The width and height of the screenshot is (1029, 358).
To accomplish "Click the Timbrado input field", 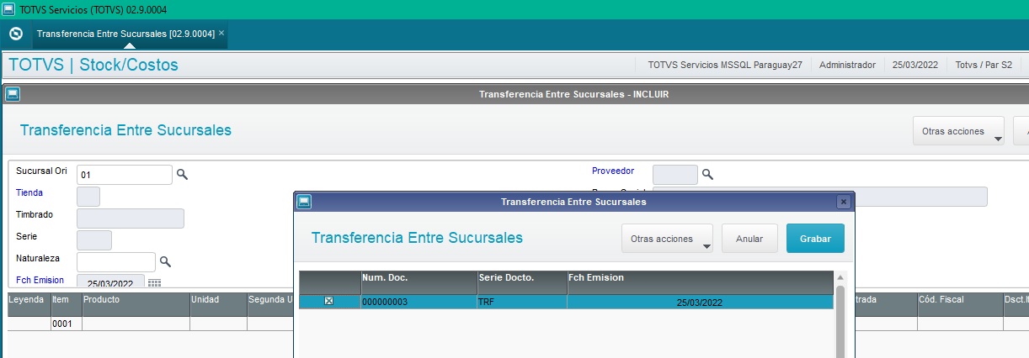I will pyautogui.click(x=131, y=218).
